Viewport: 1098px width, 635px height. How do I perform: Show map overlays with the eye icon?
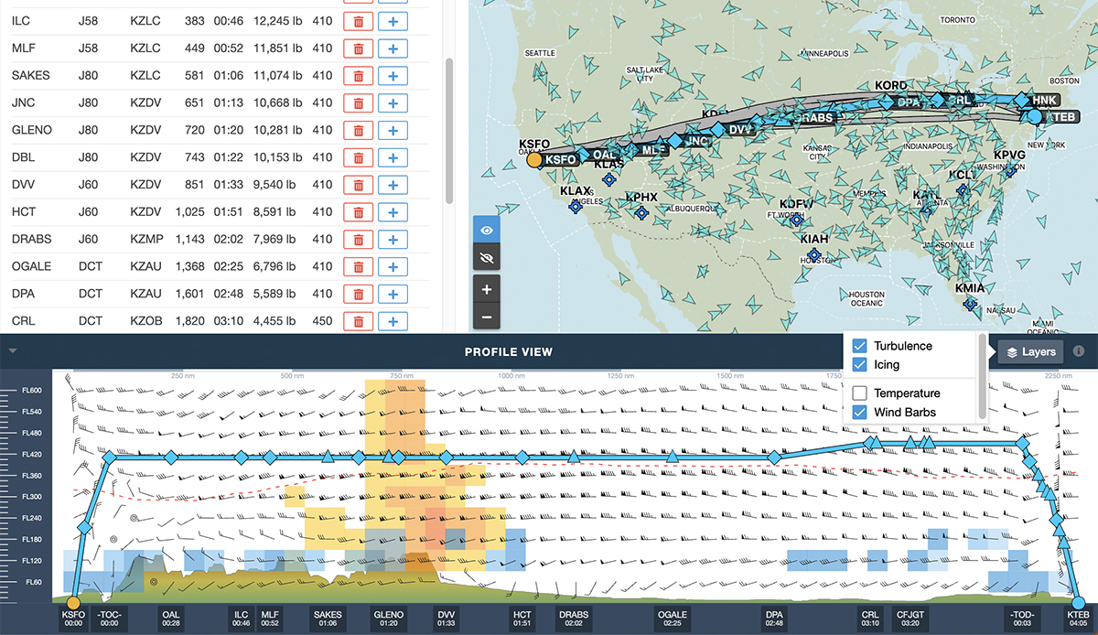pyautogui.click(x=486, y=230)
